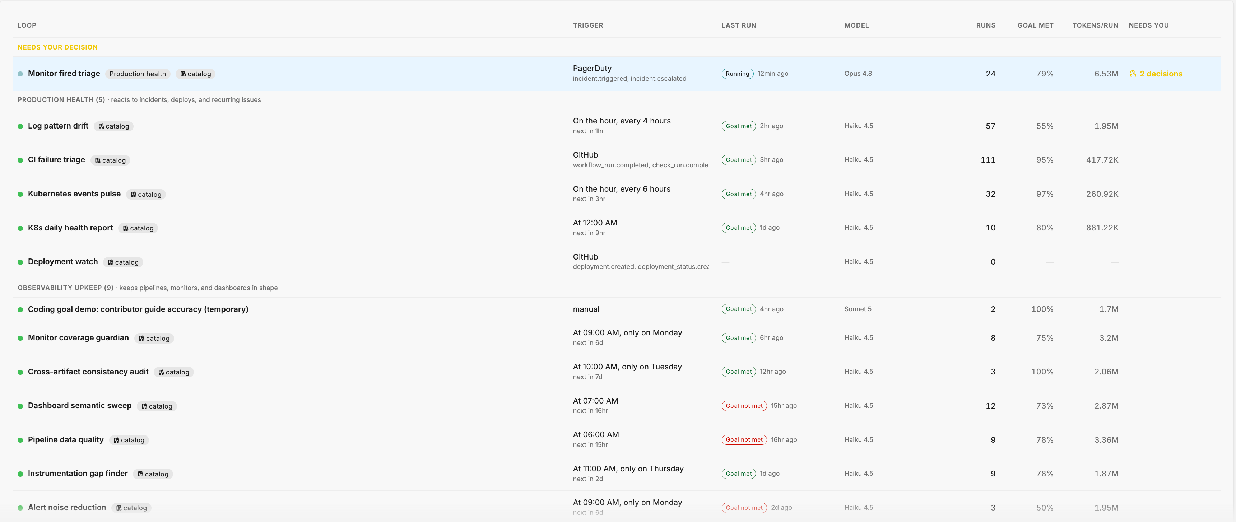Screen dimensions: 1236x522
Task: Click catalog tag beside Alert noise reduction
Action: (x=131, y=508)
